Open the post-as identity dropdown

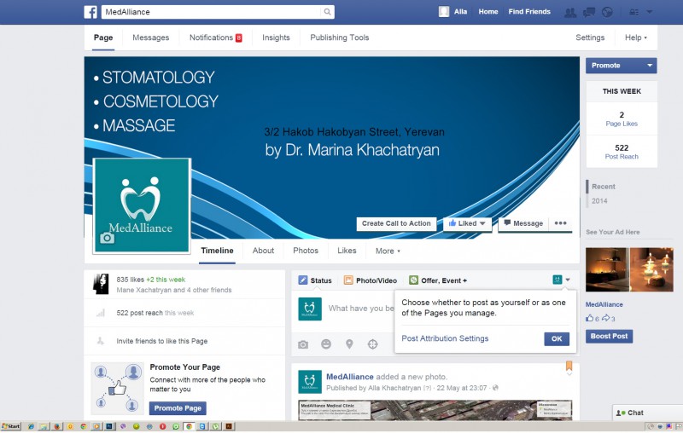(561, 280)
